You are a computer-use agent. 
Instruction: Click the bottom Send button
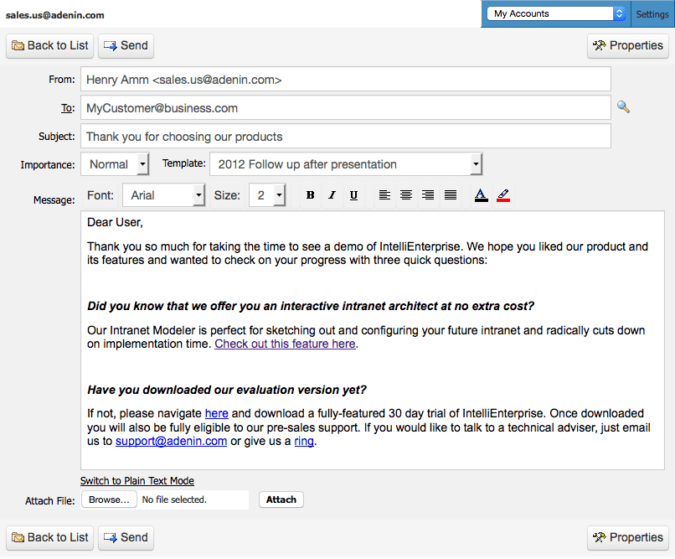click(126, 538)
